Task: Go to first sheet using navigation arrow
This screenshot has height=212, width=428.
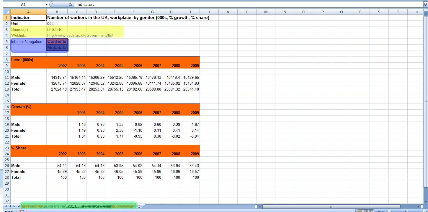Action: point(6,206)
